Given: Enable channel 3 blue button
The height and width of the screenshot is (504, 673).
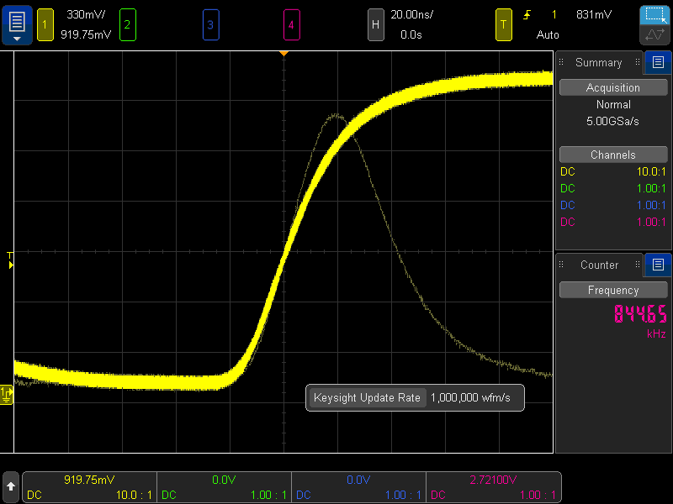Looking at the screenshot, I should click(209, 24).
